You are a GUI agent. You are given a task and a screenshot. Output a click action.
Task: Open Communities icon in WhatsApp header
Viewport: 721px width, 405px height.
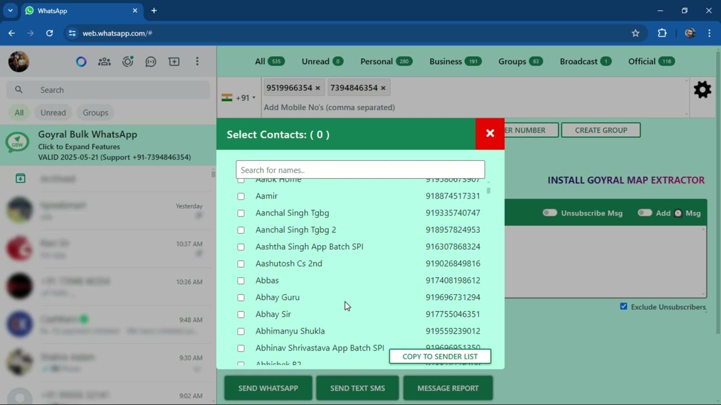(x=104, y=62)
